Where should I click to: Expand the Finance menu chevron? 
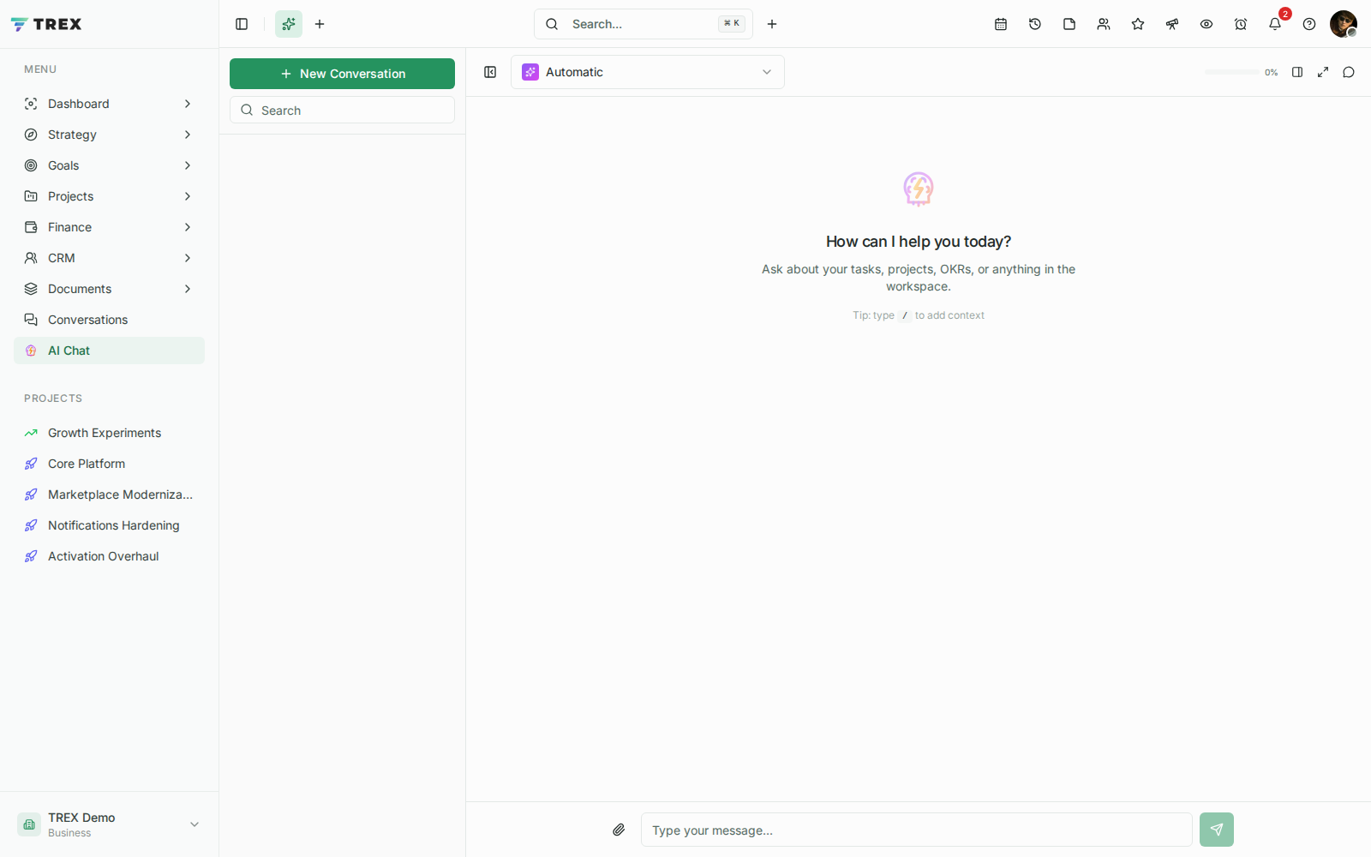pos(188,227)
